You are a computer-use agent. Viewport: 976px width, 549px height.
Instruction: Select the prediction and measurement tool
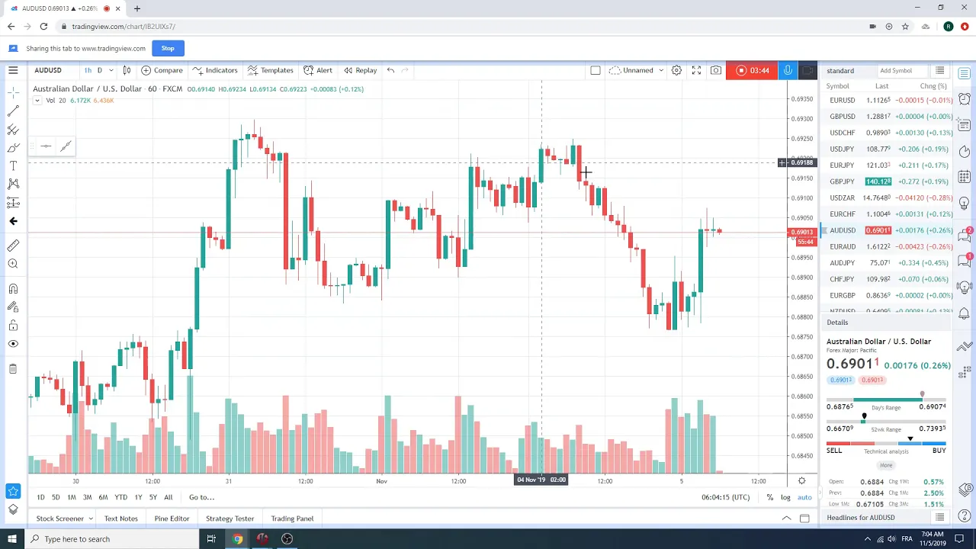coord(13,202)
